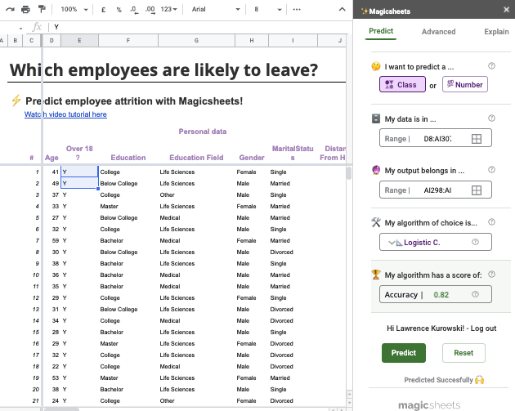Viewport: 515px width, 411px height.
Task: Open the Arial font dropdown
Action: pyautogui.click(x=214, y=9)
